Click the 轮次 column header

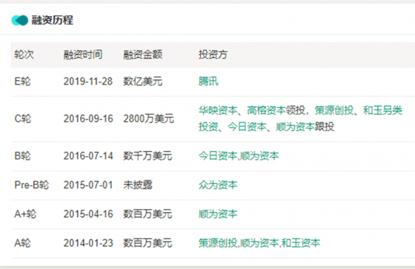[24, 55]
